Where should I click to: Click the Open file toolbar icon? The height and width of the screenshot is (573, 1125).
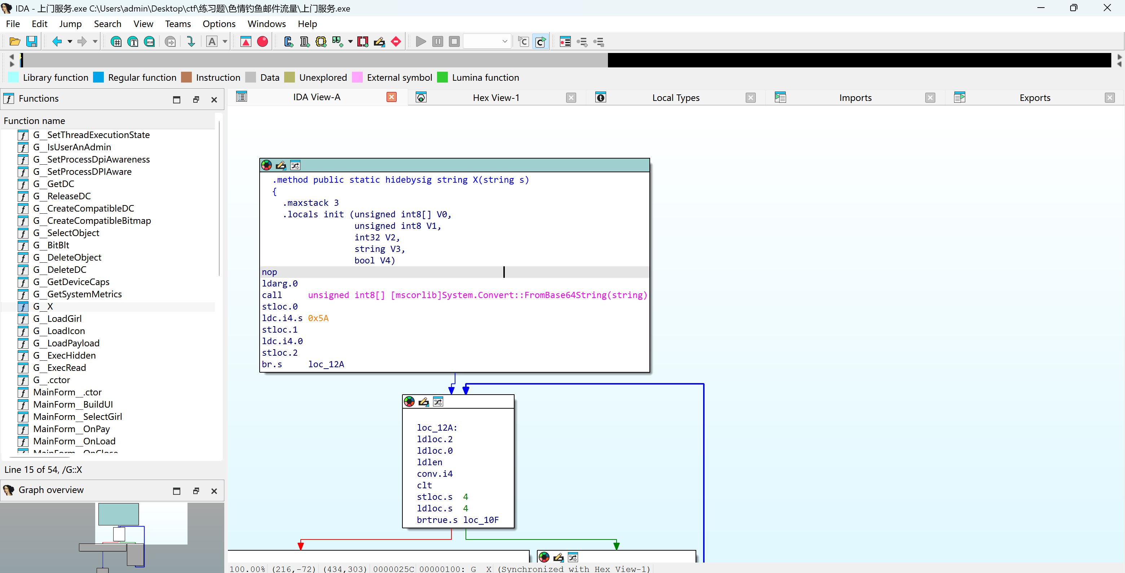click(15, 42)
